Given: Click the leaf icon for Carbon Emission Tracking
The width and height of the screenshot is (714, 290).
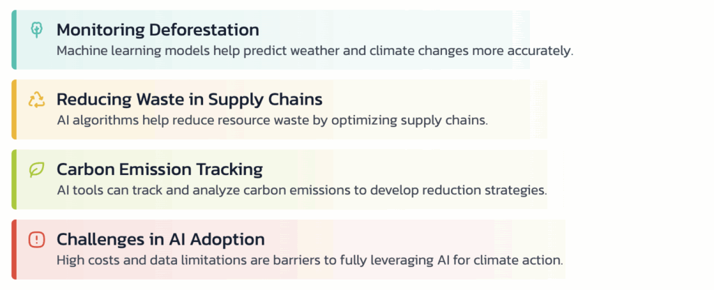Looking at the screenshot, I should (36, 169).
